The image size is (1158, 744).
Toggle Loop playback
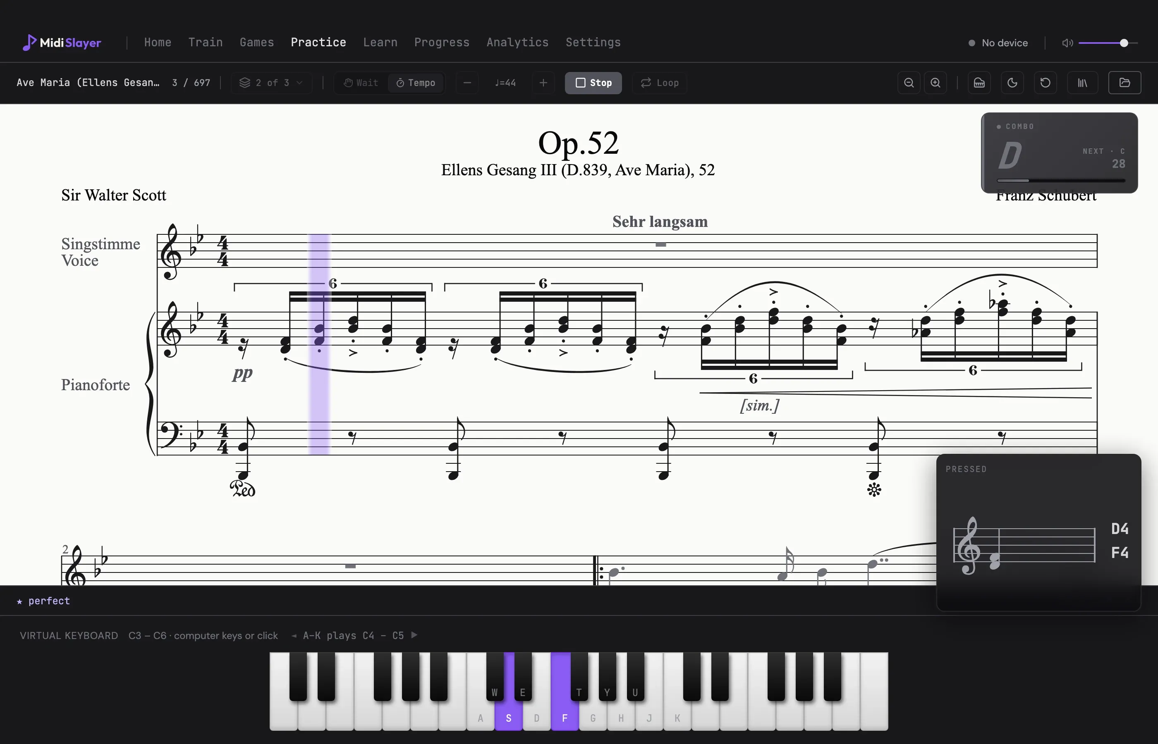[x=660, y=83]
